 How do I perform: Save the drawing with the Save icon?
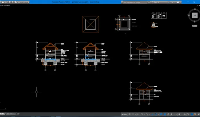coord(9,2)
